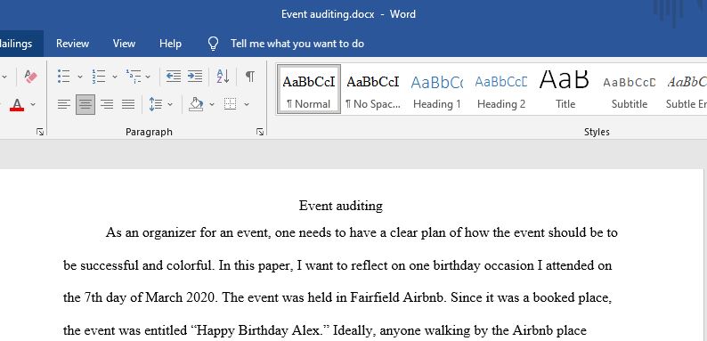
Task: Open line spacing dropdown arrow
Action: (x=170, y=105)
